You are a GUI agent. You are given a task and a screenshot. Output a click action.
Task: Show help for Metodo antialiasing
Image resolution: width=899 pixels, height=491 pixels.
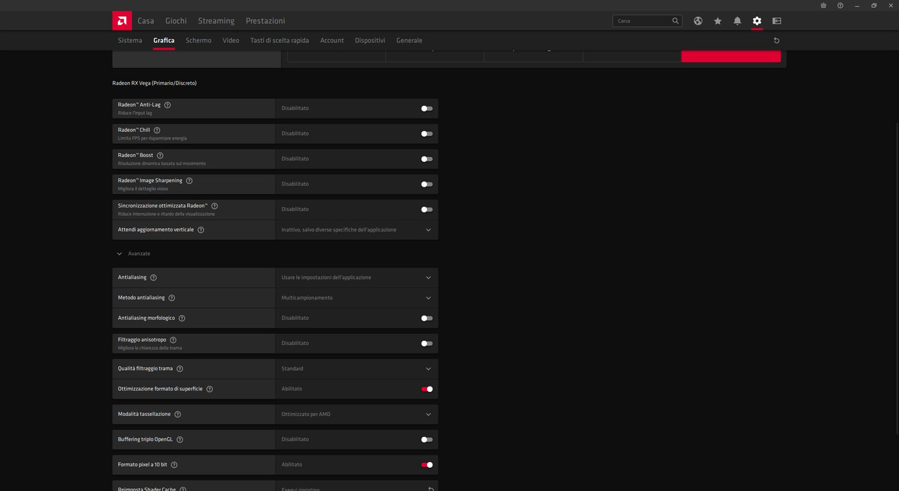tap(171, 298)
